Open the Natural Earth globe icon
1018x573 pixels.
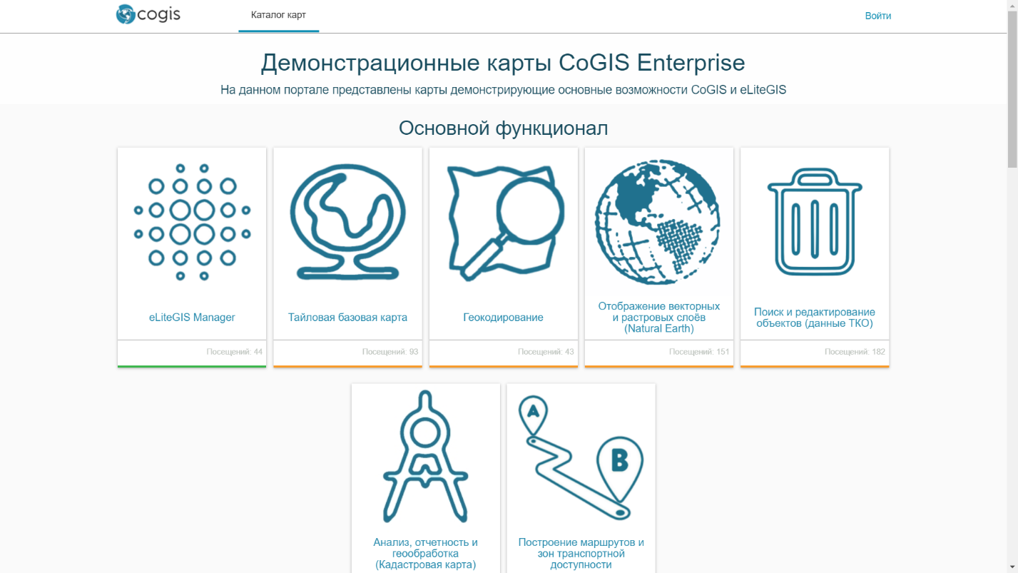tap(658, 221)
